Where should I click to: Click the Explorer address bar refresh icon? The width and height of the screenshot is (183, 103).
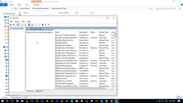(152, 9)
